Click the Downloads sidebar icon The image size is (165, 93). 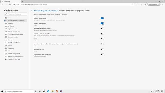coord(6,40)
